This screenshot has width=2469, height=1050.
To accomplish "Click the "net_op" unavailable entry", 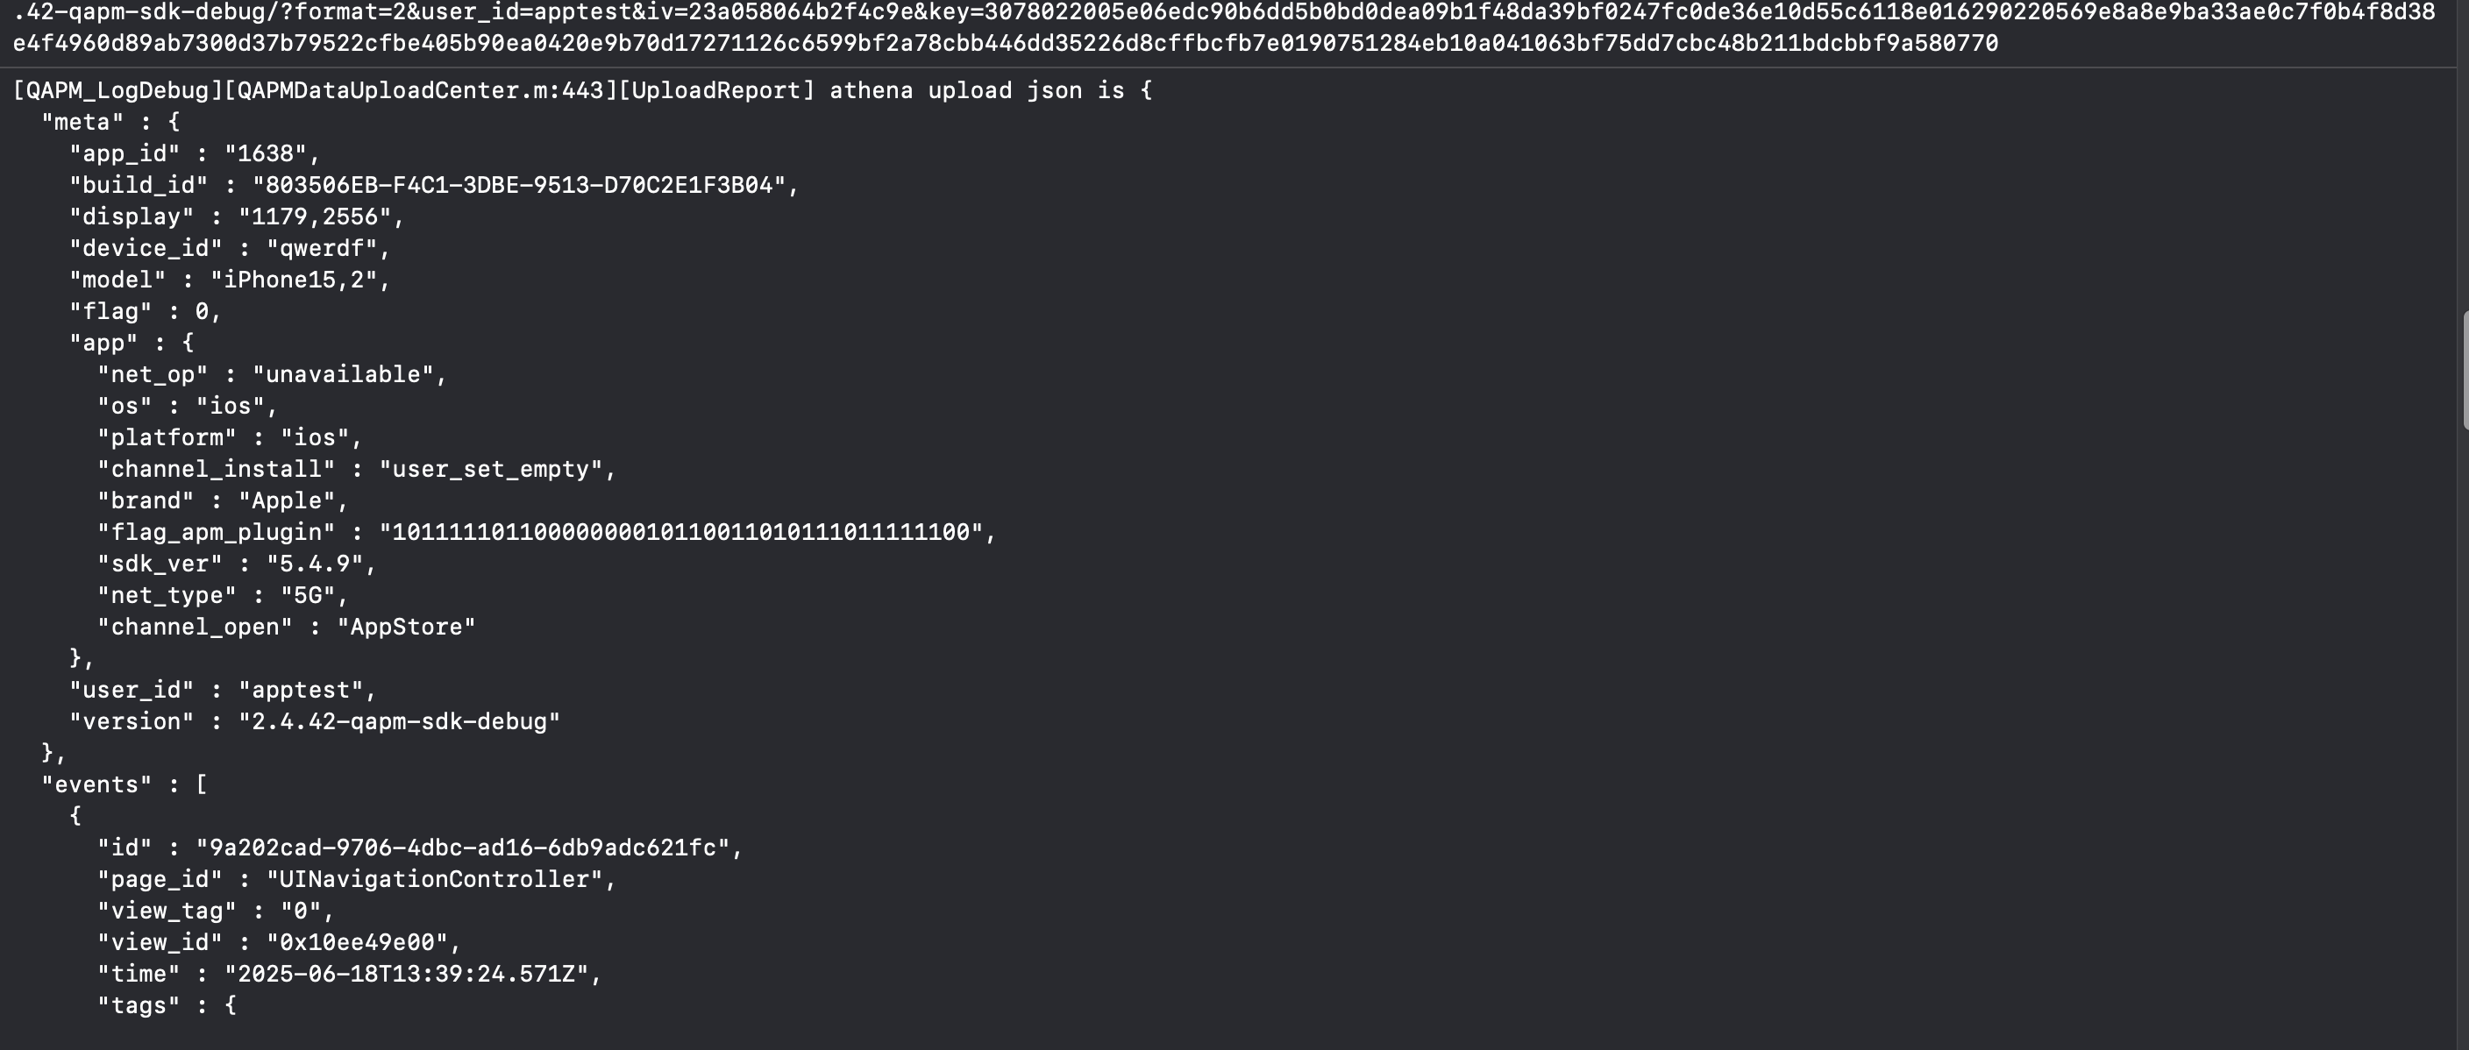I will click(272, 374).
